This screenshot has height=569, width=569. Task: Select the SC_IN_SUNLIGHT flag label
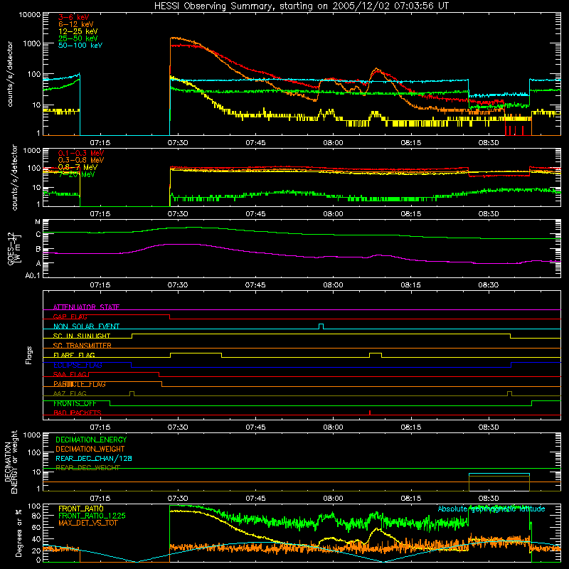click(x=82, y=336)
